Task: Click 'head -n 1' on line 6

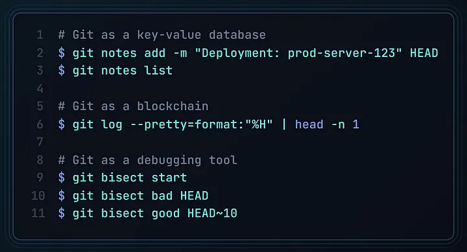Action: coord(327,124)
